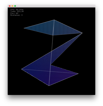Click the Distance: 0 label
The width and height of the screenshot is (103, 106).
coord(16,15)
